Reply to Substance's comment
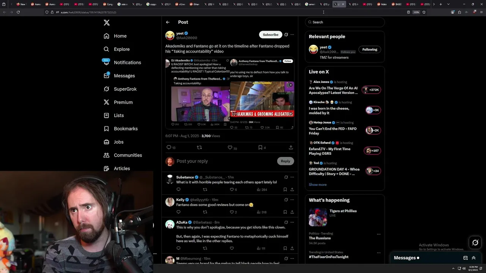 point(178,189)
